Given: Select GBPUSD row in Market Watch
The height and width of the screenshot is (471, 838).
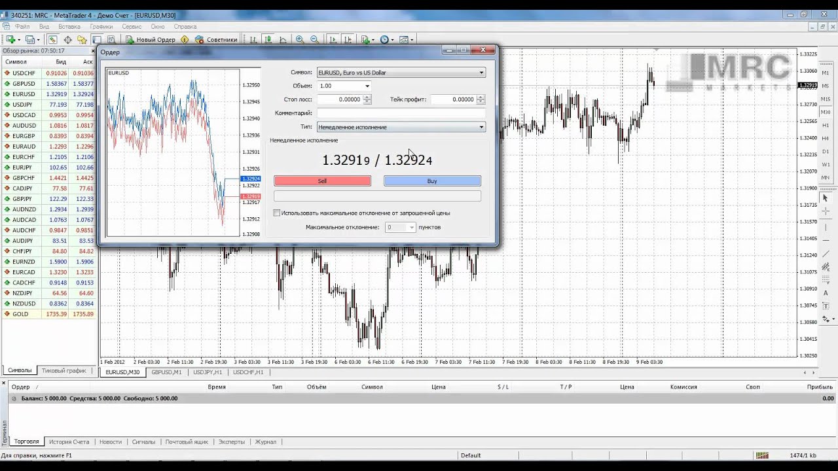Looking at the screenshot, I should tap(48, 84).
